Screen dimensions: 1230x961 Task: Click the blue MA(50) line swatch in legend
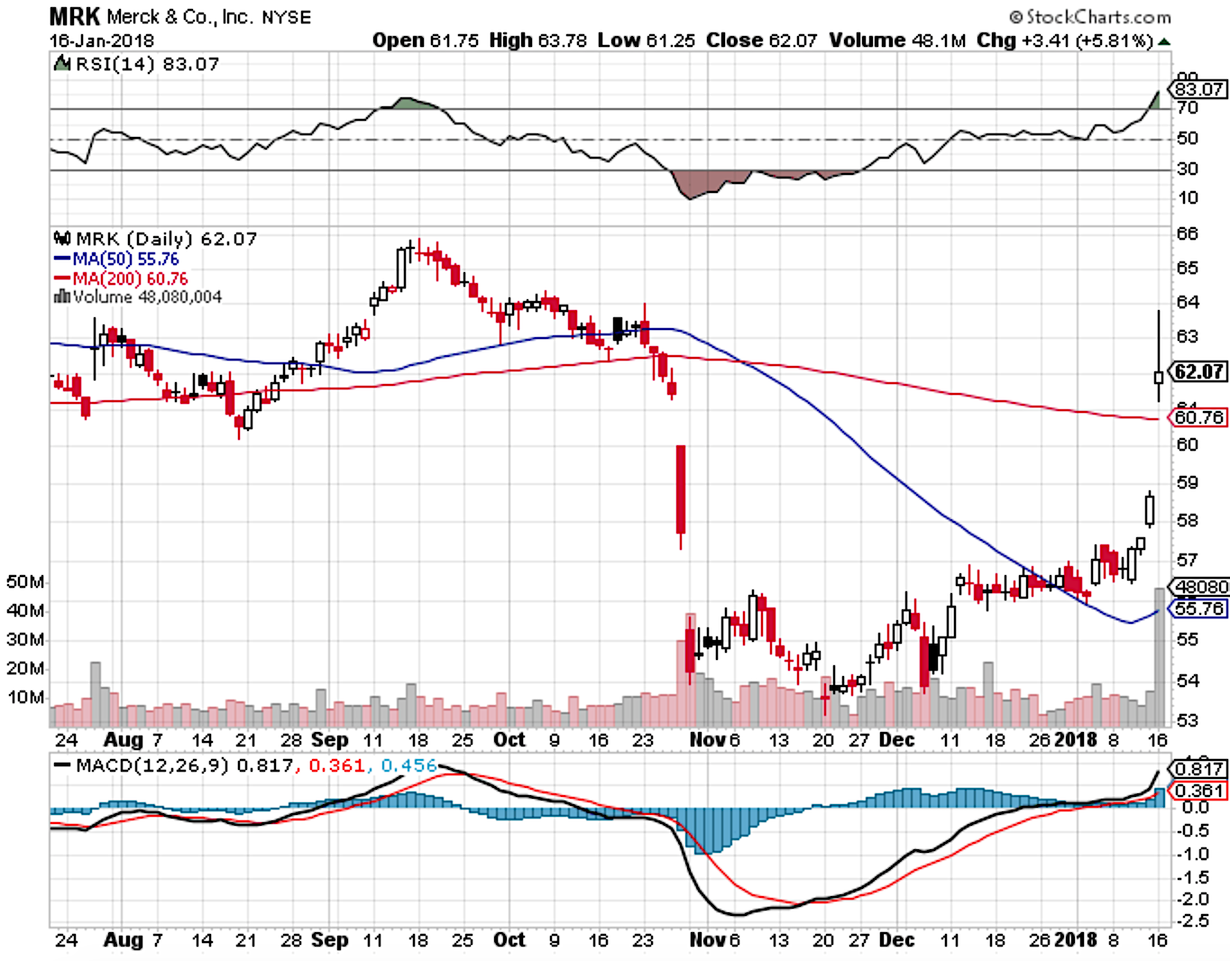coord(62,260)
